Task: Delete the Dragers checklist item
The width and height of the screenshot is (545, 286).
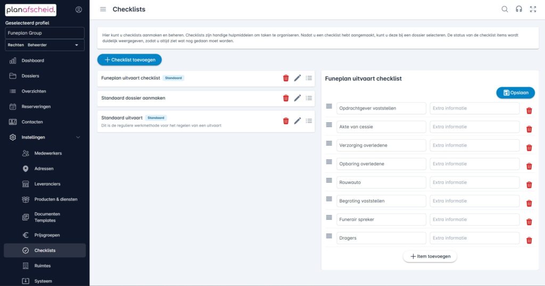Action: point(529,240)
